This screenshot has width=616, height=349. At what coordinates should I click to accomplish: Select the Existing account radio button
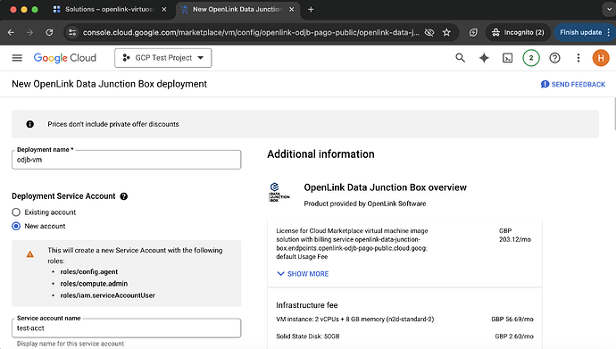point(16,212)
